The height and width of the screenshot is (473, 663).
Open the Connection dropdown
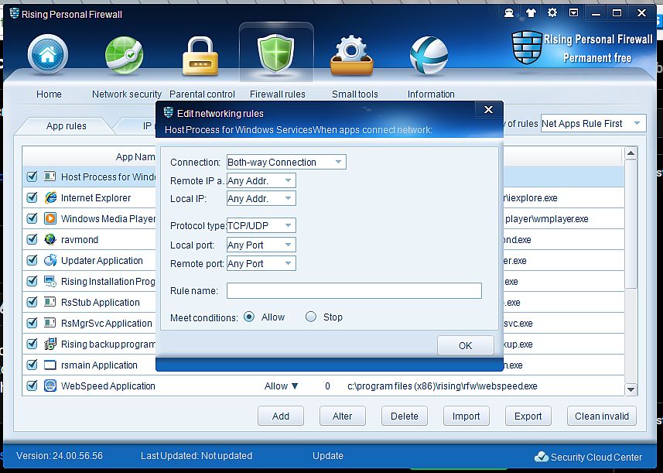click(x=286, y=162)
